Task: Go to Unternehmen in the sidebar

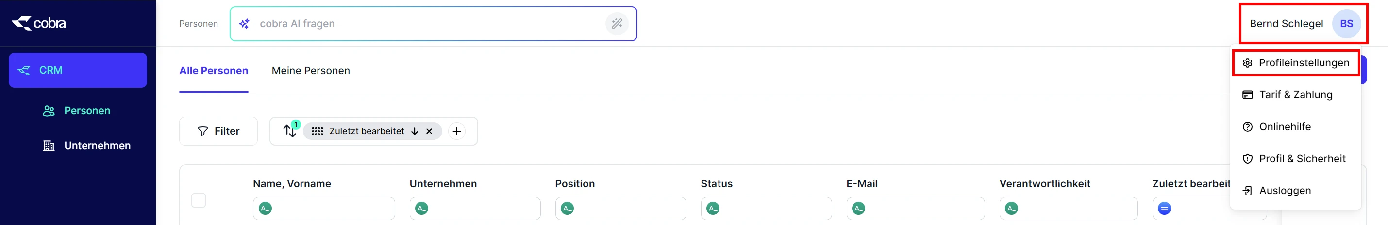Action: pos(97,146)
